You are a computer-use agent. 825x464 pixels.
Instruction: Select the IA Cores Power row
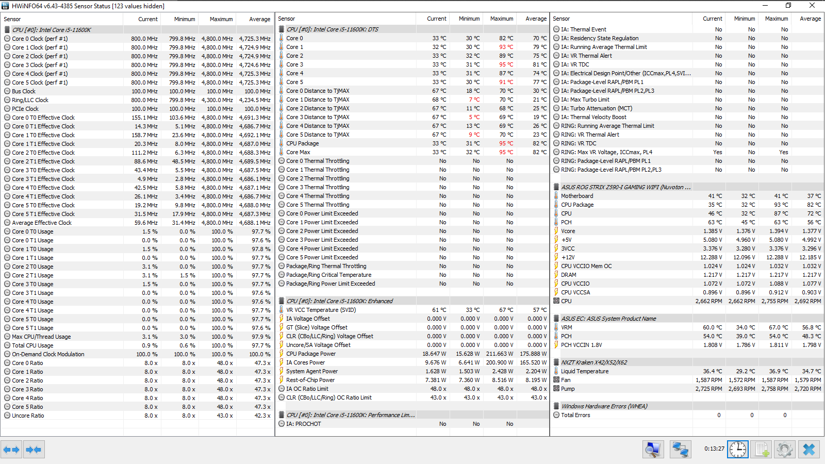(x=412, y=362)
